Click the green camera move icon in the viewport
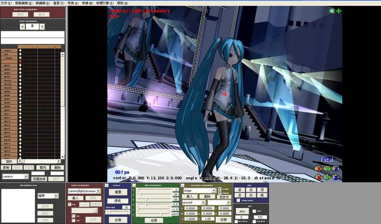This screenshot has width=381, height=224. 338,11
